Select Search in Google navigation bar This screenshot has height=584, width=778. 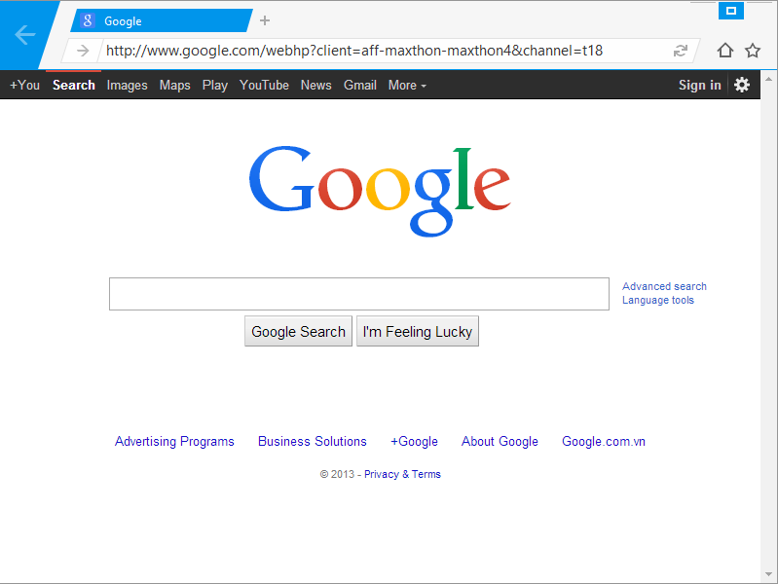coord(73,86)
